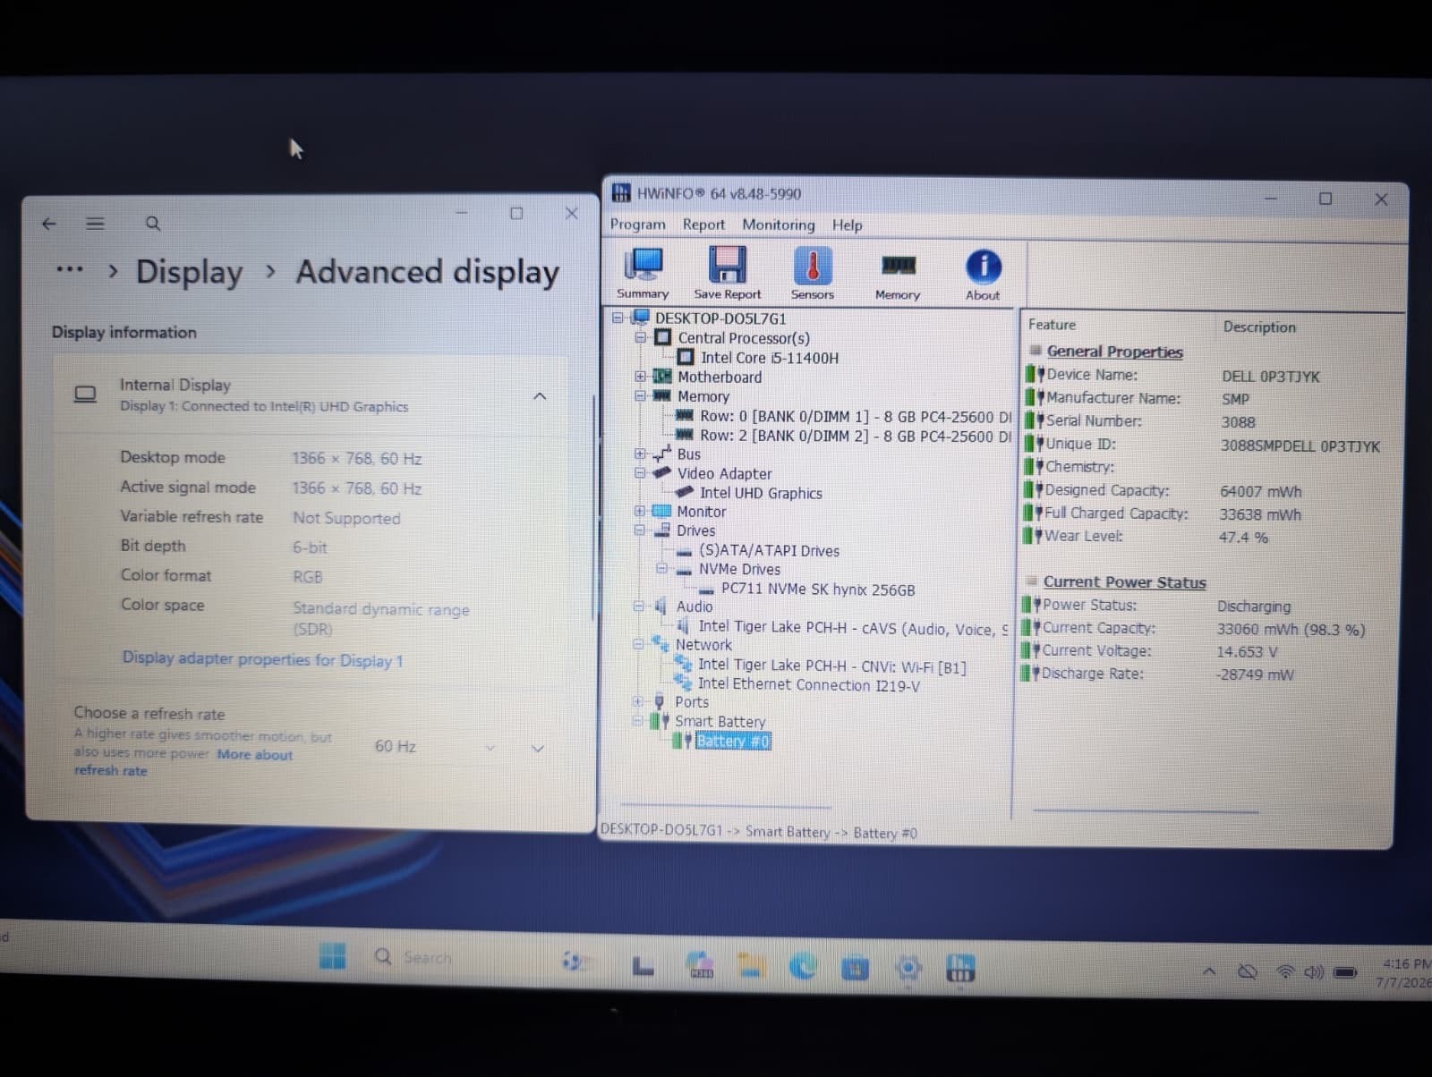Click the DESKTOP-DO5L7G1 computer icon

pos(640,318)
